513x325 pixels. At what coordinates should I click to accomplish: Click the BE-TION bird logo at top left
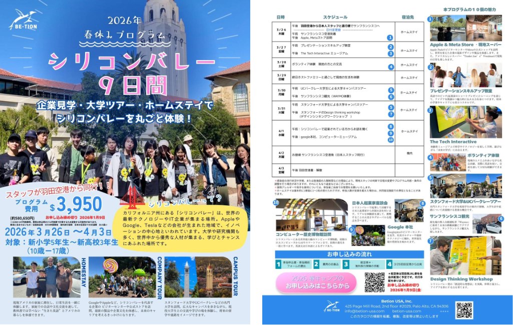coord(22,21)
